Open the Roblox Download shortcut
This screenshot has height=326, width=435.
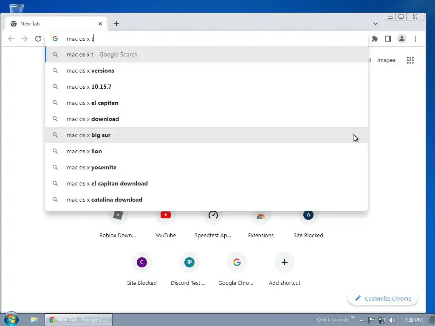[118, 224]
